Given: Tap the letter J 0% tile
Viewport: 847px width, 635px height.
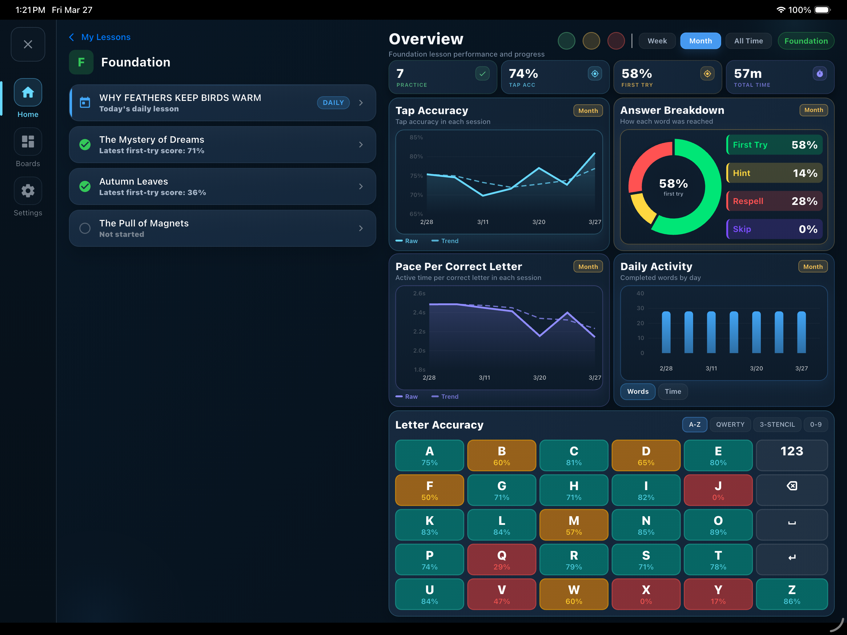Looking at the screenshot, I should click(x=718, y=490).
